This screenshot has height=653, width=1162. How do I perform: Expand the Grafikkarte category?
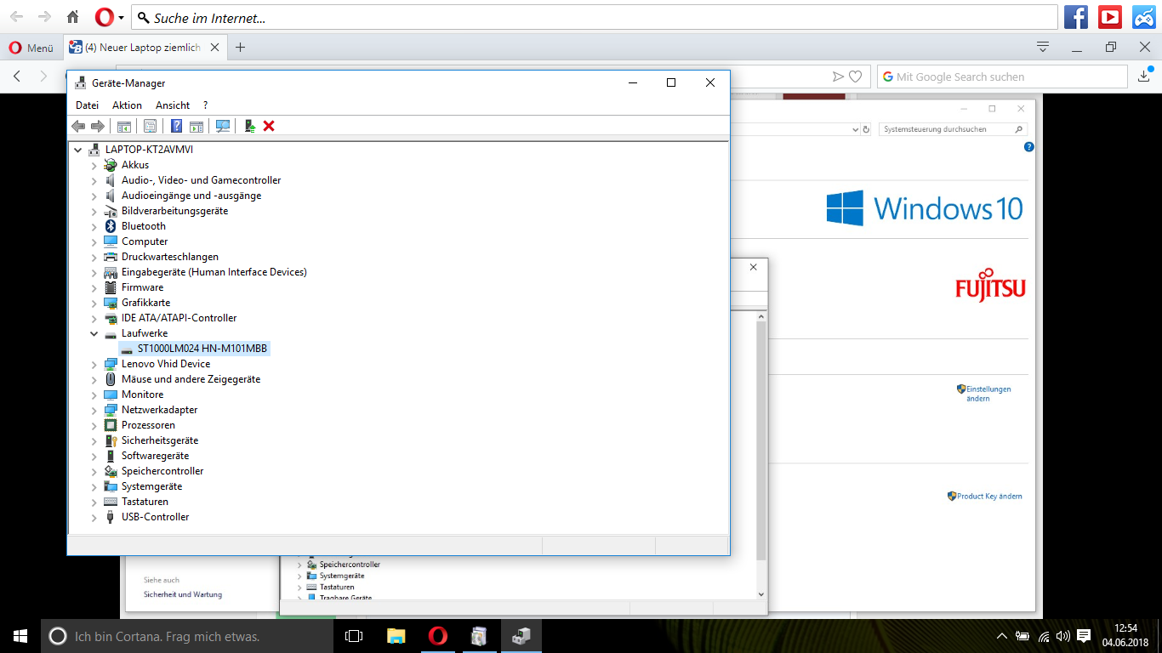click(x=94, y=303)
